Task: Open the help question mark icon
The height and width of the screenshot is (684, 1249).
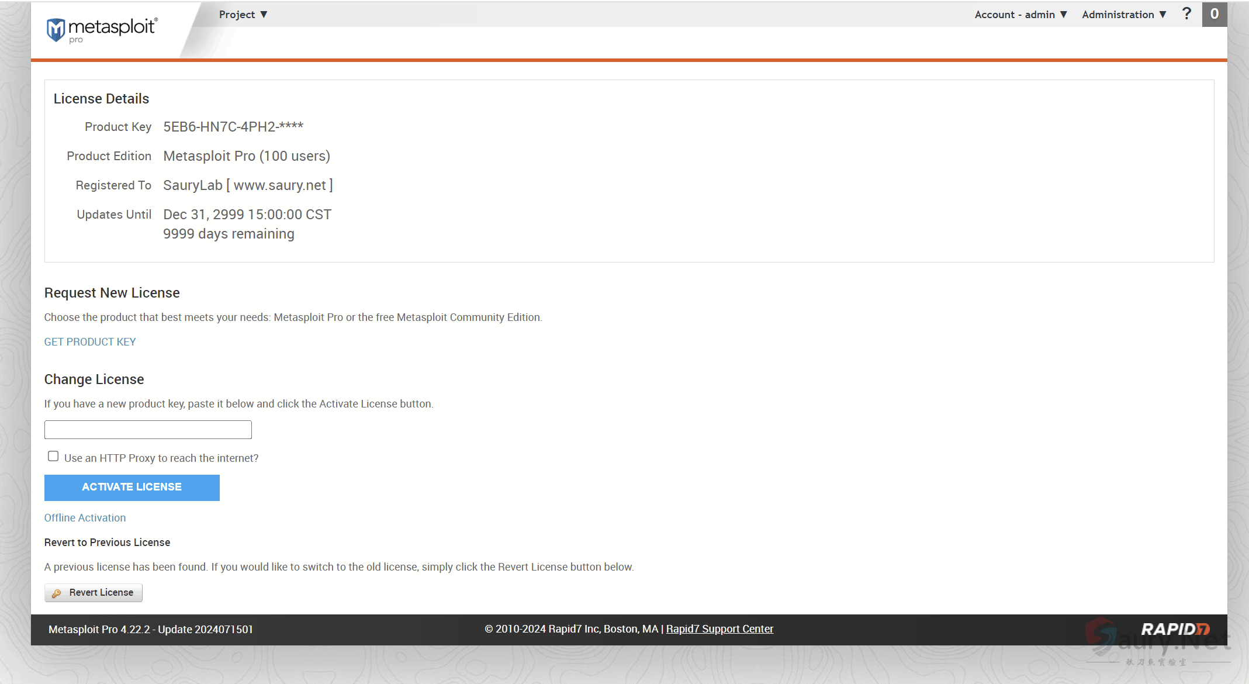Action: [1186, 14]
